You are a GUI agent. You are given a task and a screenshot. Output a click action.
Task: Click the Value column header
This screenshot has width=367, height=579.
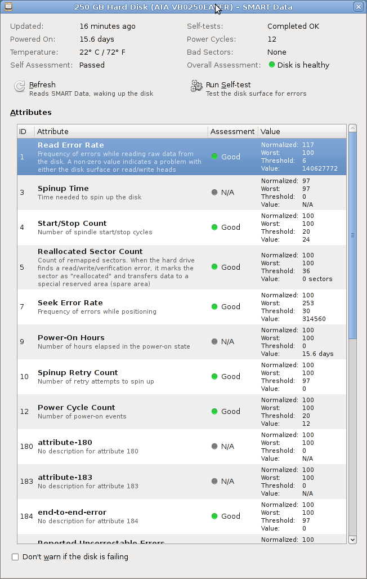302,131
